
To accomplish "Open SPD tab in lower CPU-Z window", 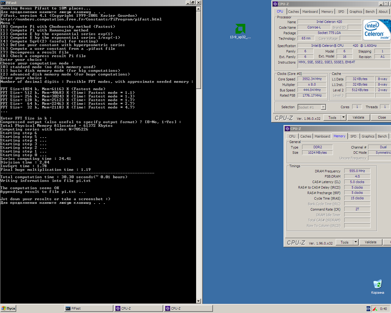I will (353, 136).
